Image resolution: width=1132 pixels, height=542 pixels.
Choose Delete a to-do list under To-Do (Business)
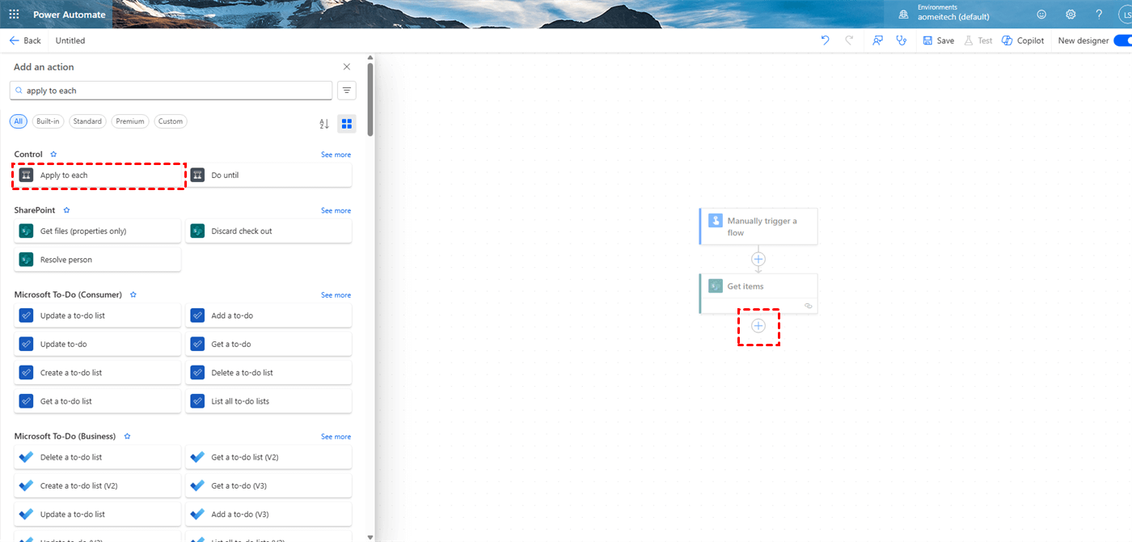(x=98, y=457)
